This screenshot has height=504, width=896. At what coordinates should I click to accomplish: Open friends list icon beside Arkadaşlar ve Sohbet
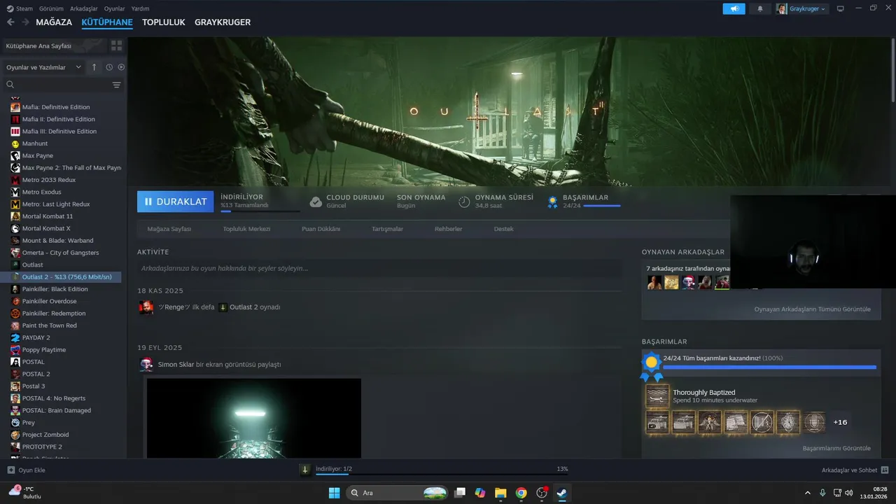point(885,470)
